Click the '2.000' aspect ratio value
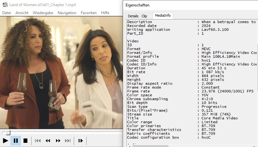The image size is (258, 147). point(207,83)
